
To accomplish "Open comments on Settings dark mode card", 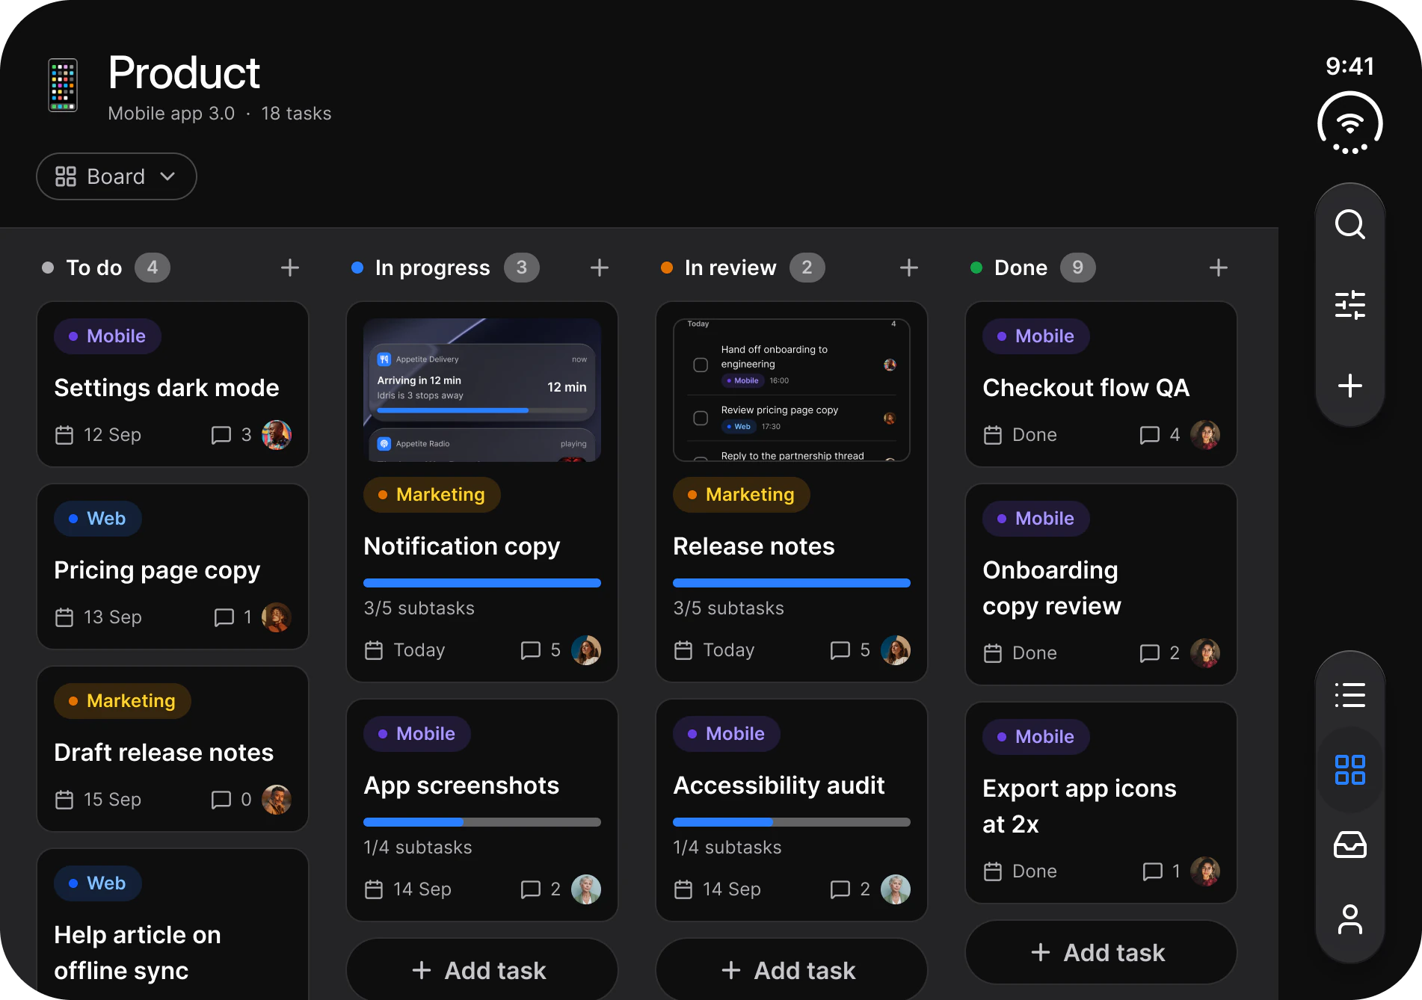I will 231,435.
